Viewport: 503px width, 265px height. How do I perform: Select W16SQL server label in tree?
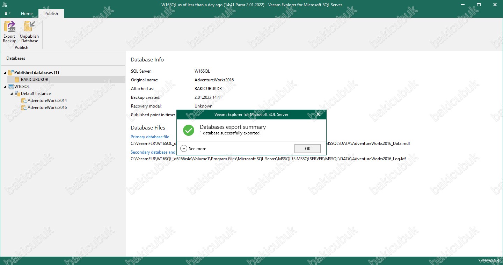point(22,87)
